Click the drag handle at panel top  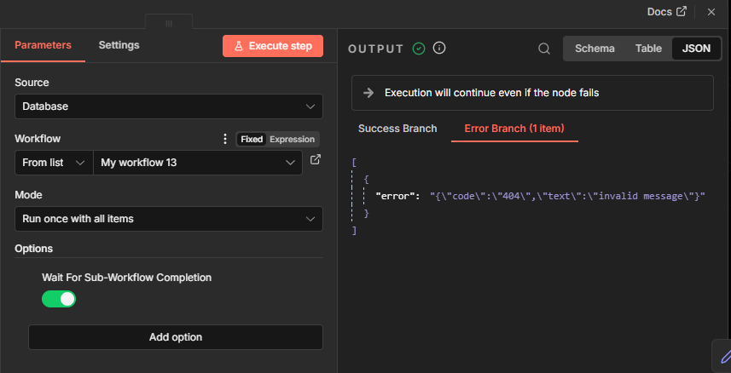click(x=169, y=23)
